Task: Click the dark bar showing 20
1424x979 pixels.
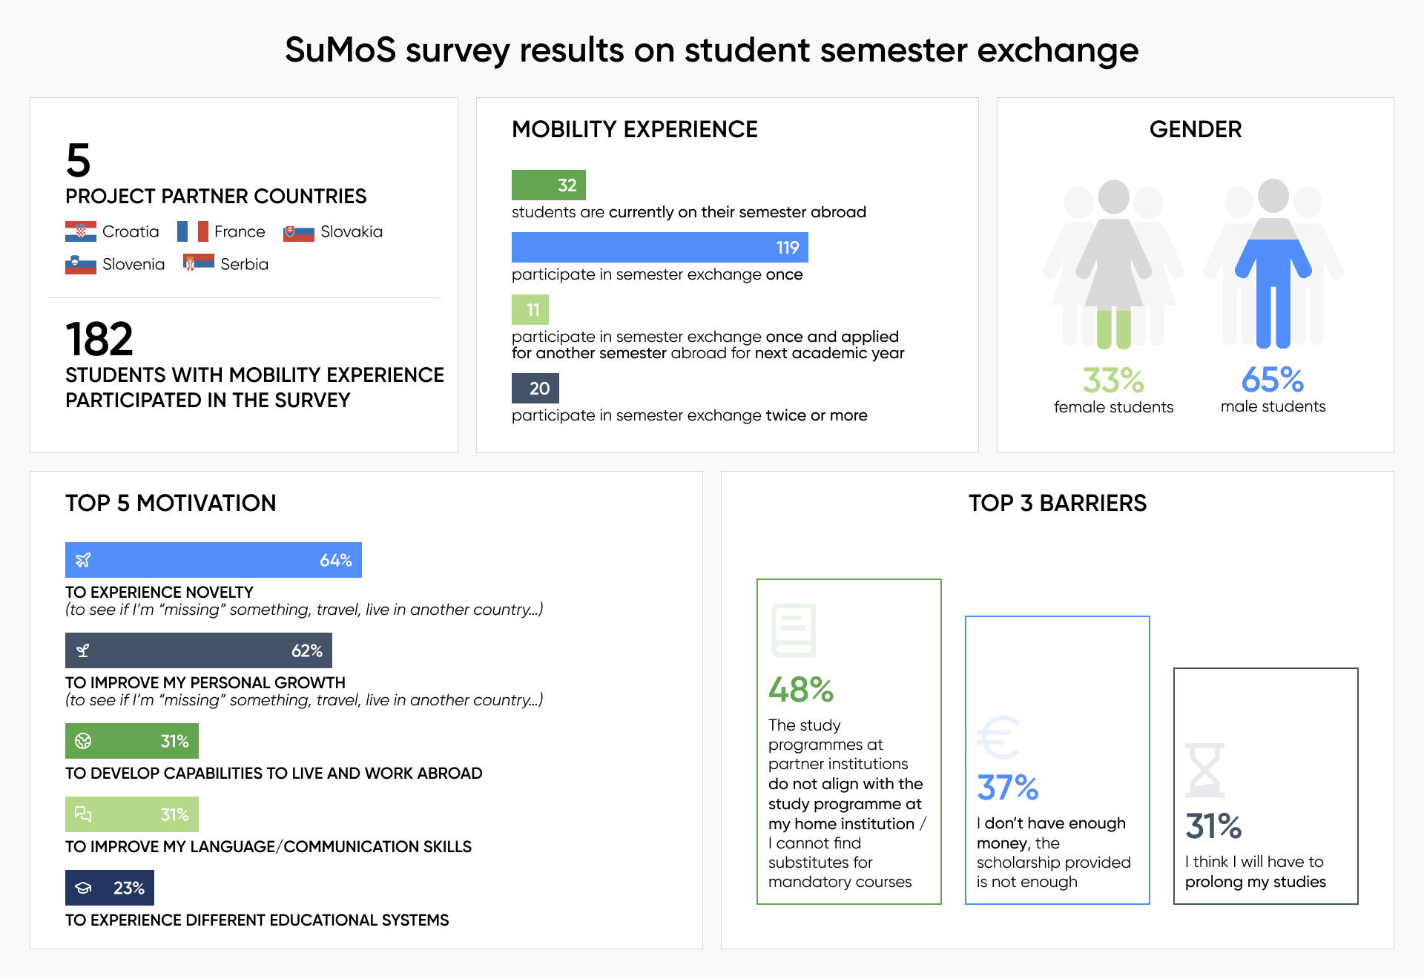Action: tap(535, 388)
